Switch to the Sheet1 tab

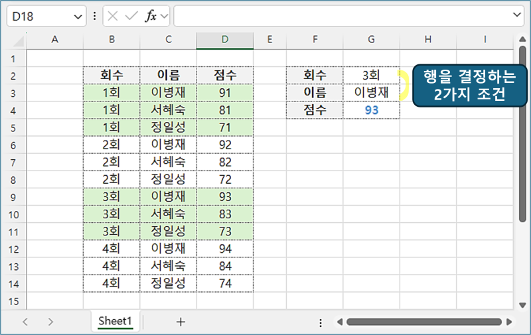pyautogui.click(x=115, y=321)
